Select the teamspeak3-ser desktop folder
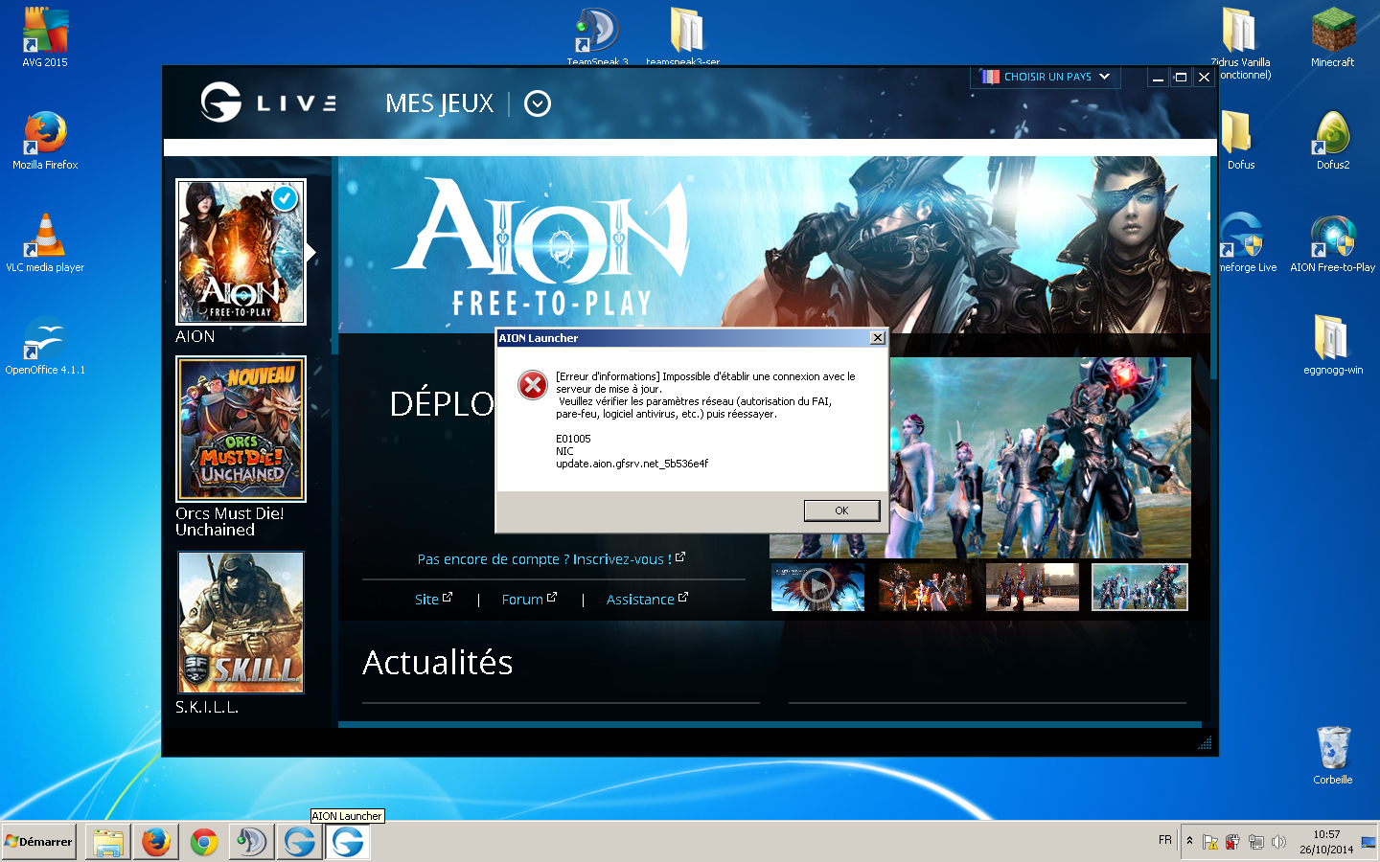1380x862 pixels. coord(683,36)
